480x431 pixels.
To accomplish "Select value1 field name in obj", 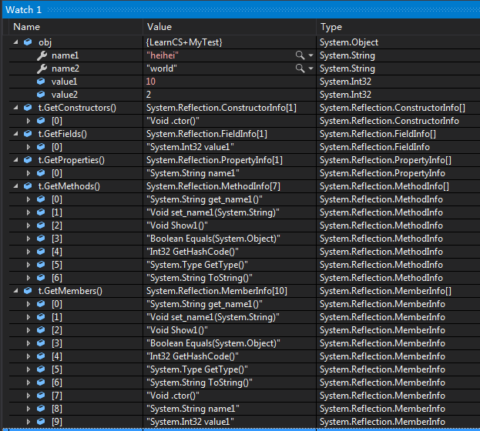I will [x=64, y=82].
